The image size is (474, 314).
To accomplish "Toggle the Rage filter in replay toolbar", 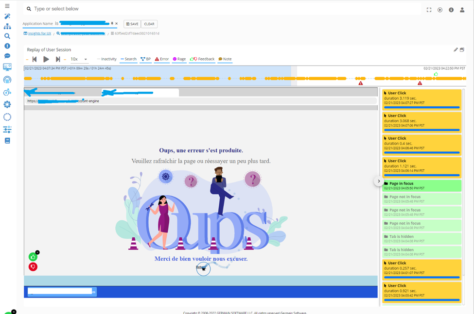I will pos(179,59).
